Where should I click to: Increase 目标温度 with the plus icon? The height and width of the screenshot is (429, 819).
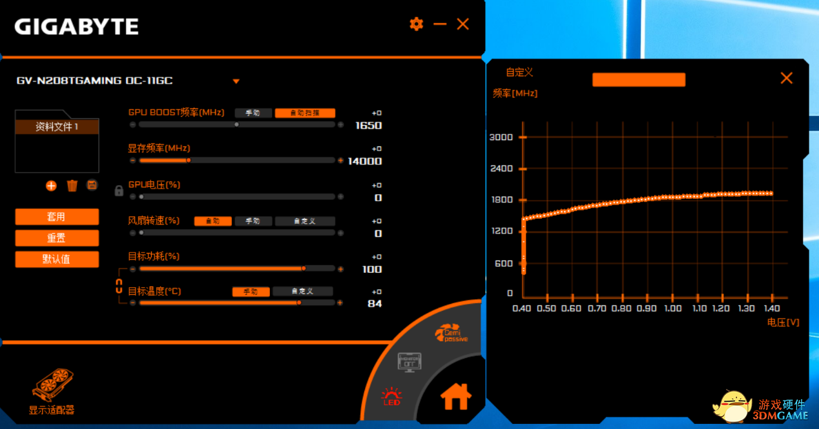tap(340, 303)
